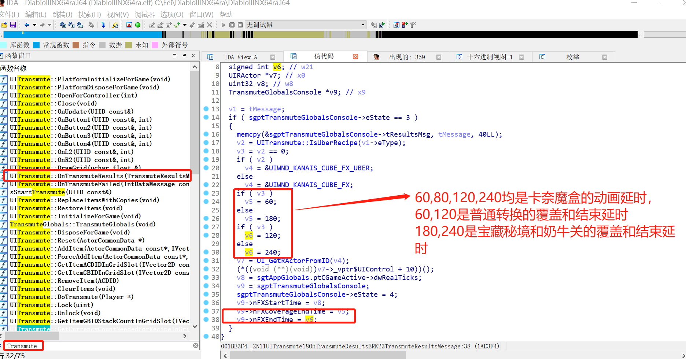Open the 跳转(J) menu
The height and width of the screenshot is (359, 686).
click(62, 15)
